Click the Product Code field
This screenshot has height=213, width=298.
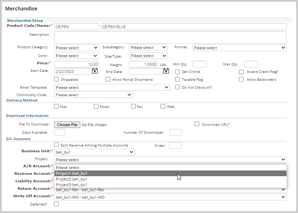(76, 27)
